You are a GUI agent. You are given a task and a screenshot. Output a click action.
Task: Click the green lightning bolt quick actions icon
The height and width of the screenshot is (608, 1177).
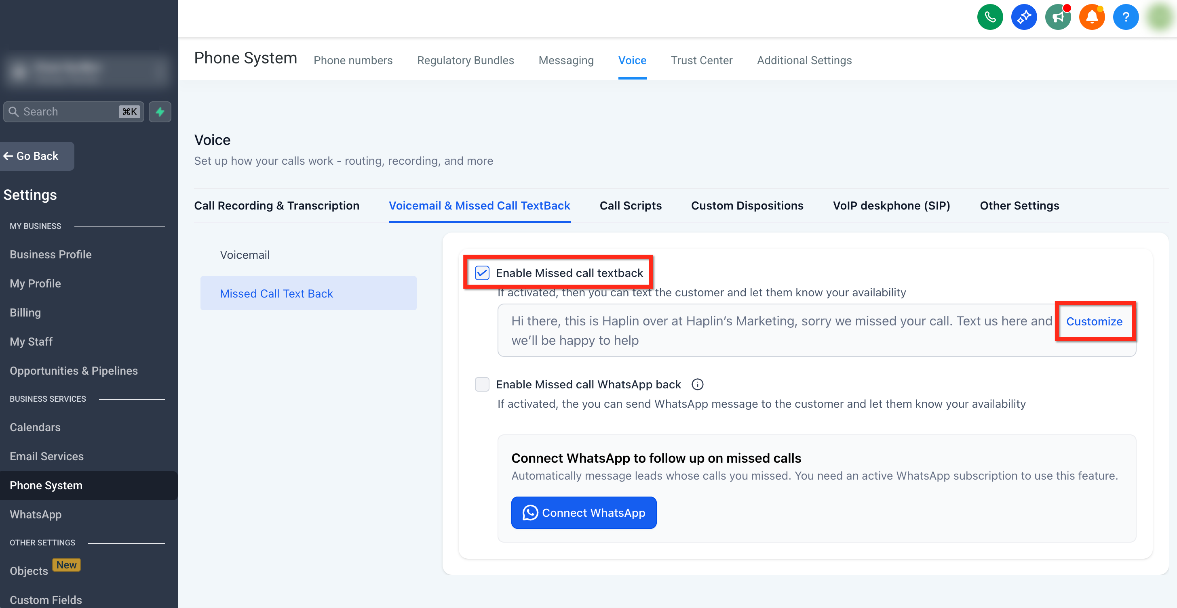[160, 112]
